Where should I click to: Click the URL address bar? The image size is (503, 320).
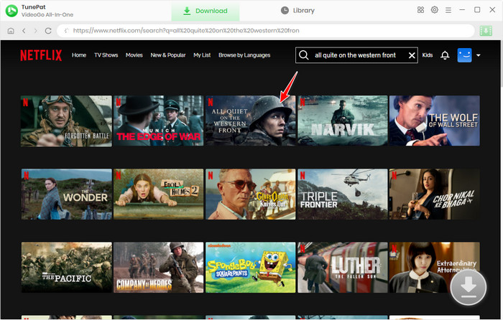tap(266, 31)
